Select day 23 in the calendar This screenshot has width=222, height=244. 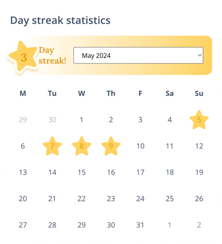(111, 199)
